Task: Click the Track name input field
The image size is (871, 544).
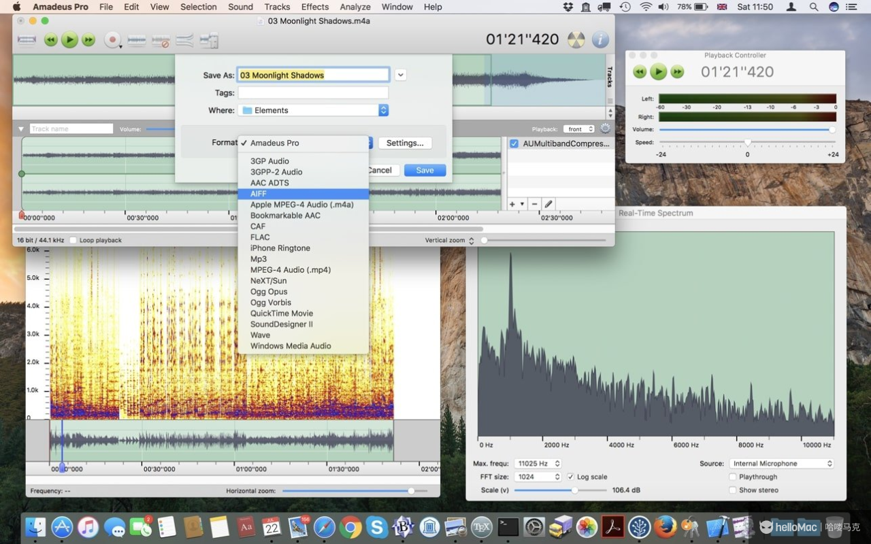Action: 71,129
